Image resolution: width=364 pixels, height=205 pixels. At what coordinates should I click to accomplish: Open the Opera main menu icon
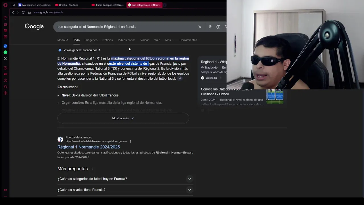(x=5, y=5)
